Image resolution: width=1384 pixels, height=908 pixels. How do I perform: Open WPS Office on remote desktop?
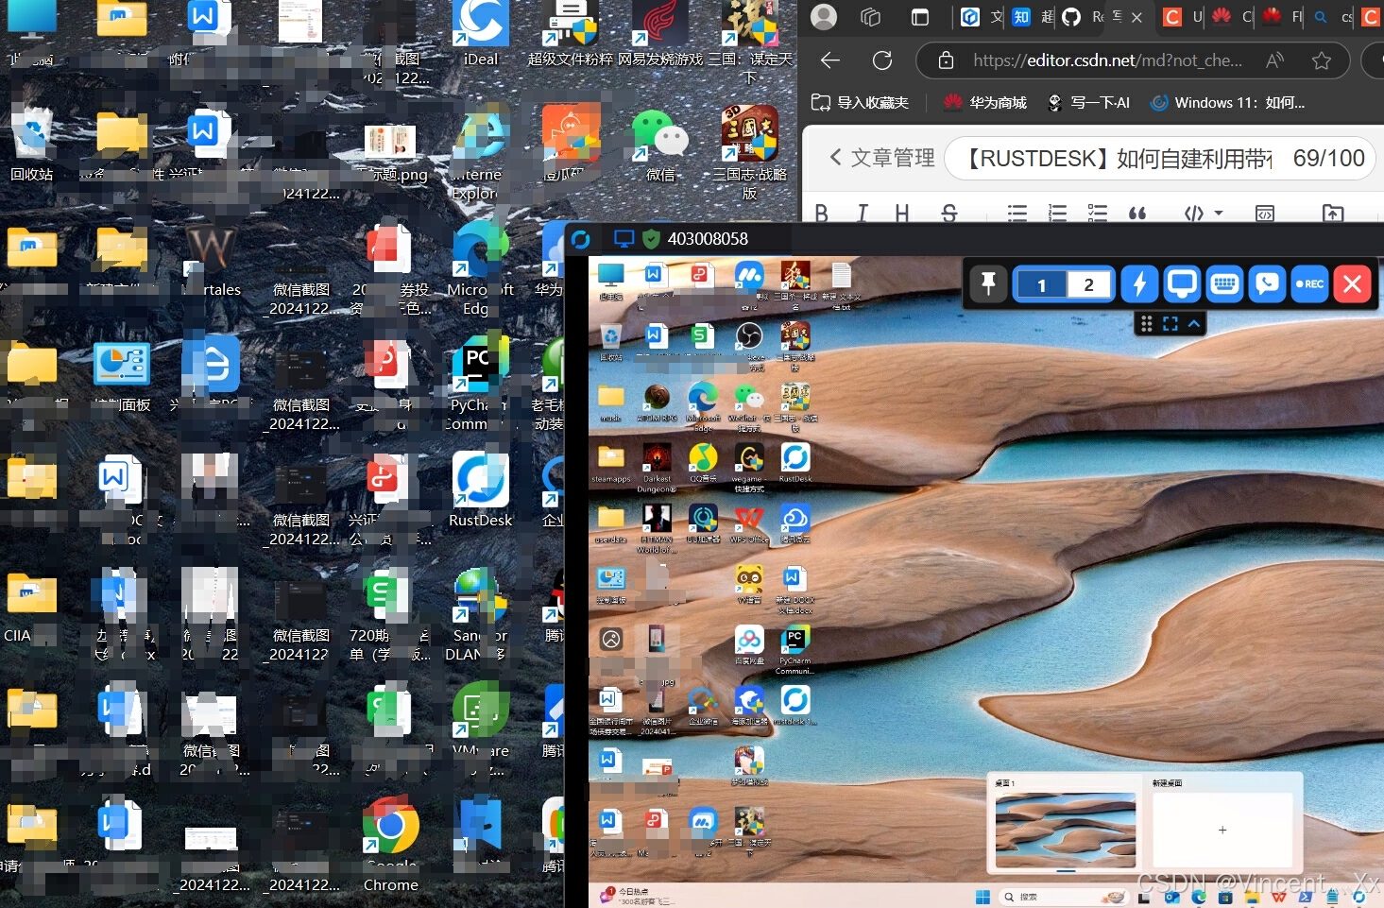749,524
